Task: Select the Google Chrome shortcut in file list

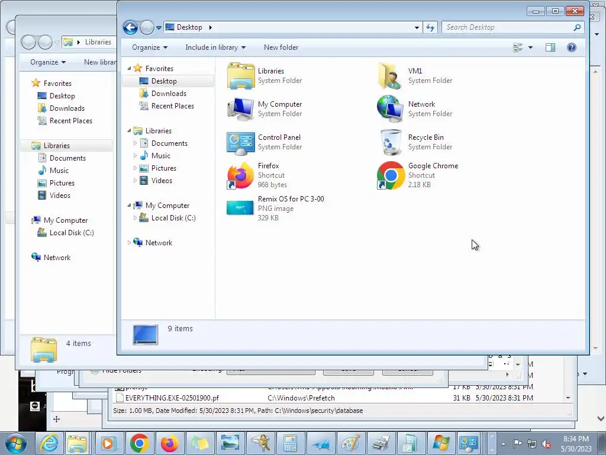Action: click(418, 175)
